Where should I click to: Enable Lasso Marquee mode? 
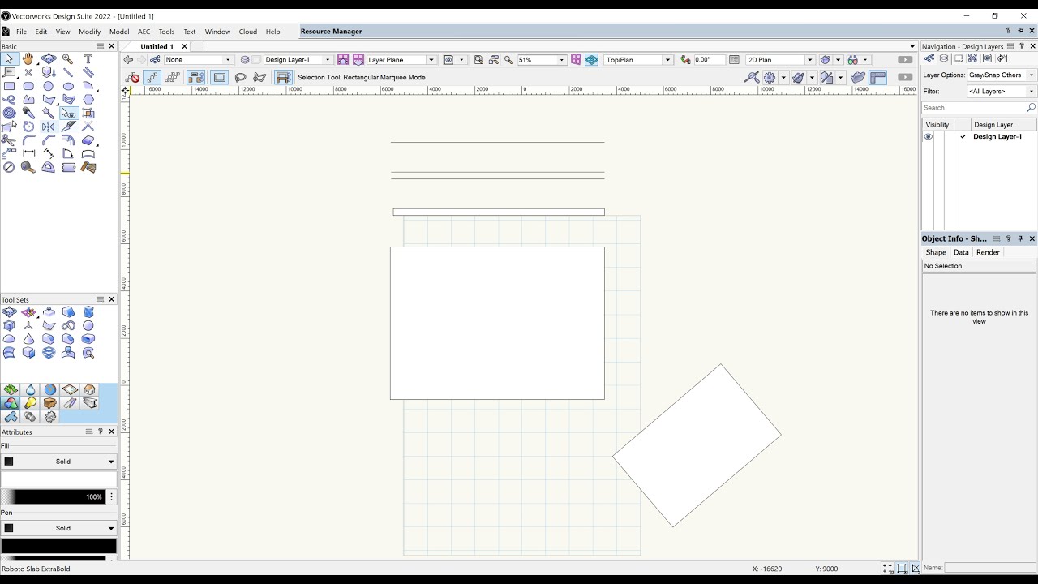[240, 78]
